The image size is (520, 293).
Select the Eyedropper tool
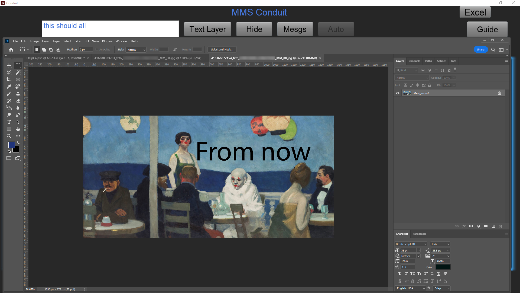pyautogui.click(x=9, y=87)
